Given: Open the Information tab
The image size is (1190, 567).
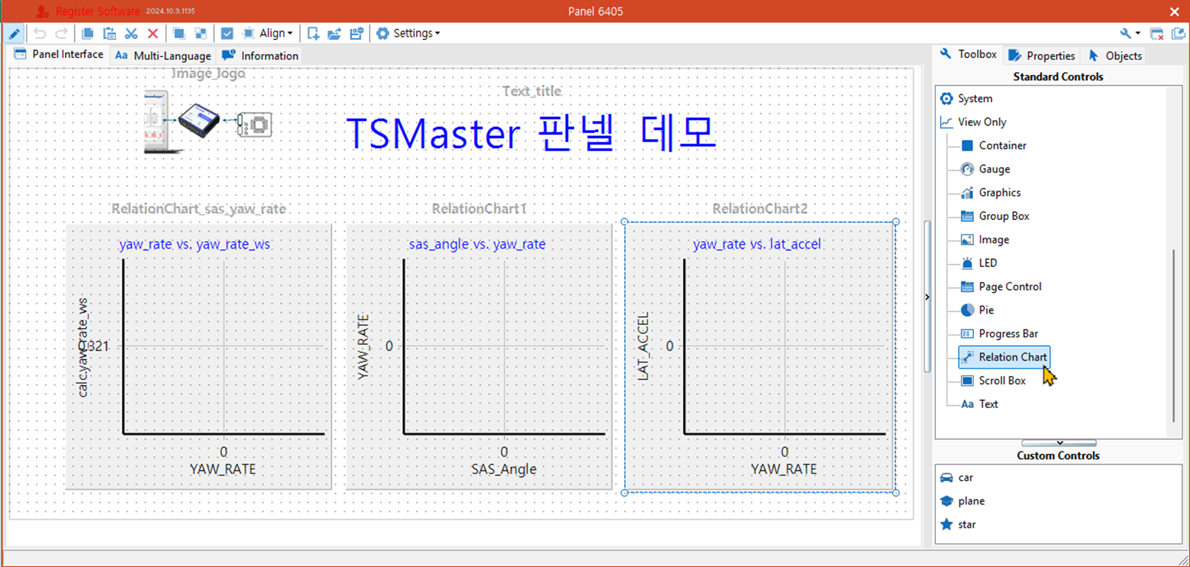Looking at the screenshot, I should (x=260, y=55).
